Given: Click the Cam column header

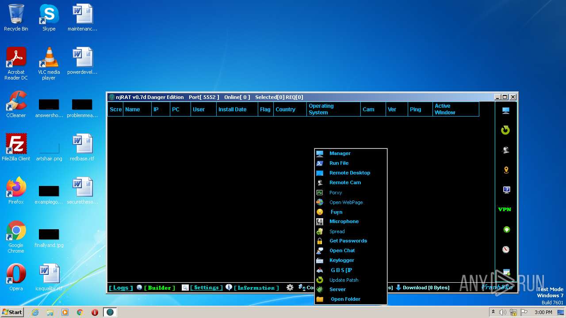Looking at the screenshot, I should (x=373, y=109).
